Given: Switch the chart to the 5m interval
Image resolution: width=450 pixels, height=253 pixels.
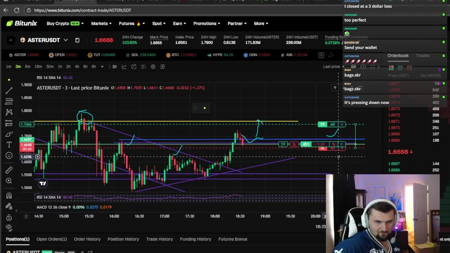Looking at the screenshot, I should [x=27, y=67].
